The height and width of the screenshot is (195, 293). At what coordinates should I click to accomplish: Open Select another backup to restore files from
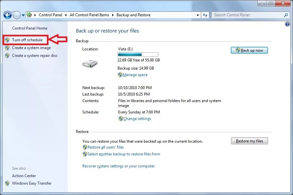(x=124, y=154)
